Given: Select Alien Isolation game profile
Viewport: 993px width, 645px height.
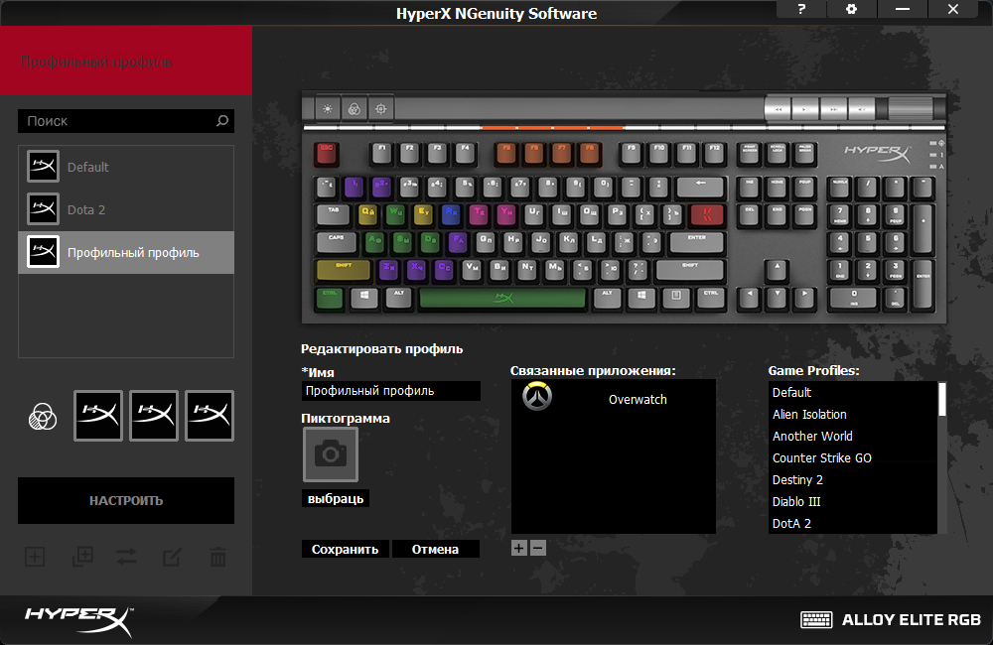Looking at the screenshot, I should [852, 414].
